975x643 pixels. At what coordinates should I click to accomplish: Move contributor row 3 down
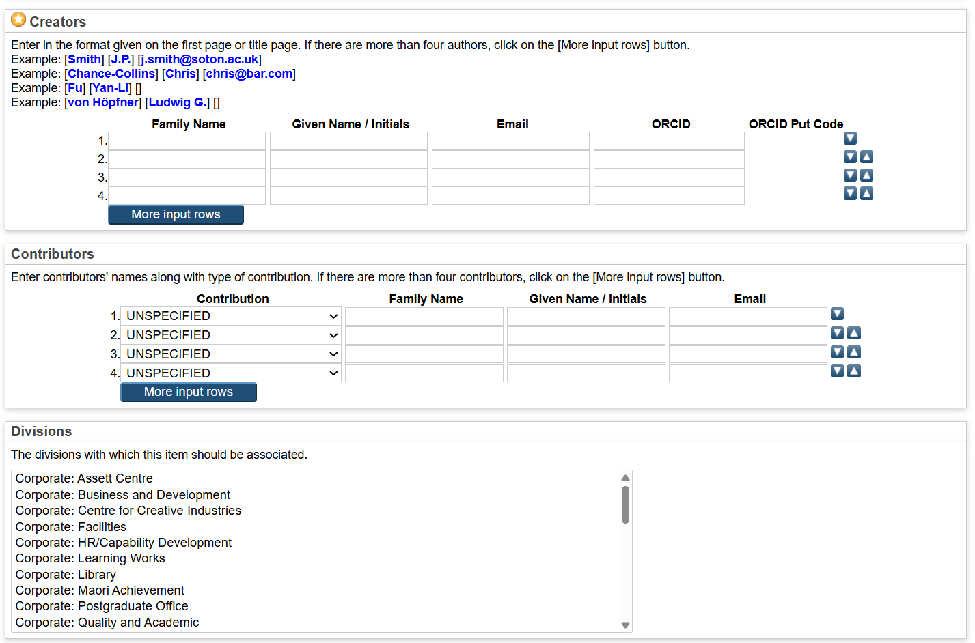pyautogui.click(x=837, y=352)
